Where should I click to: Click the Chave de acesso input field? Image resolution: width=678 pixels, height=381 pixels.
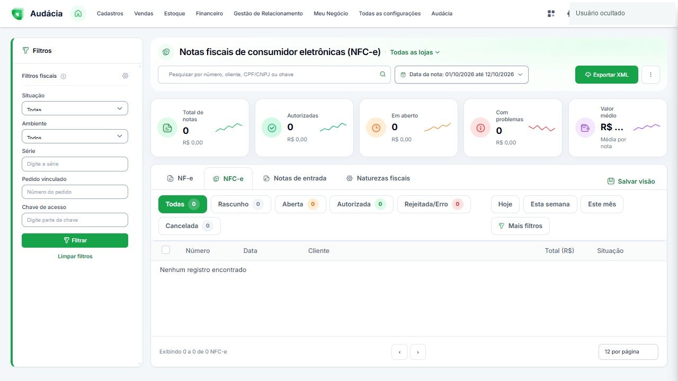(x=75, y=220)
